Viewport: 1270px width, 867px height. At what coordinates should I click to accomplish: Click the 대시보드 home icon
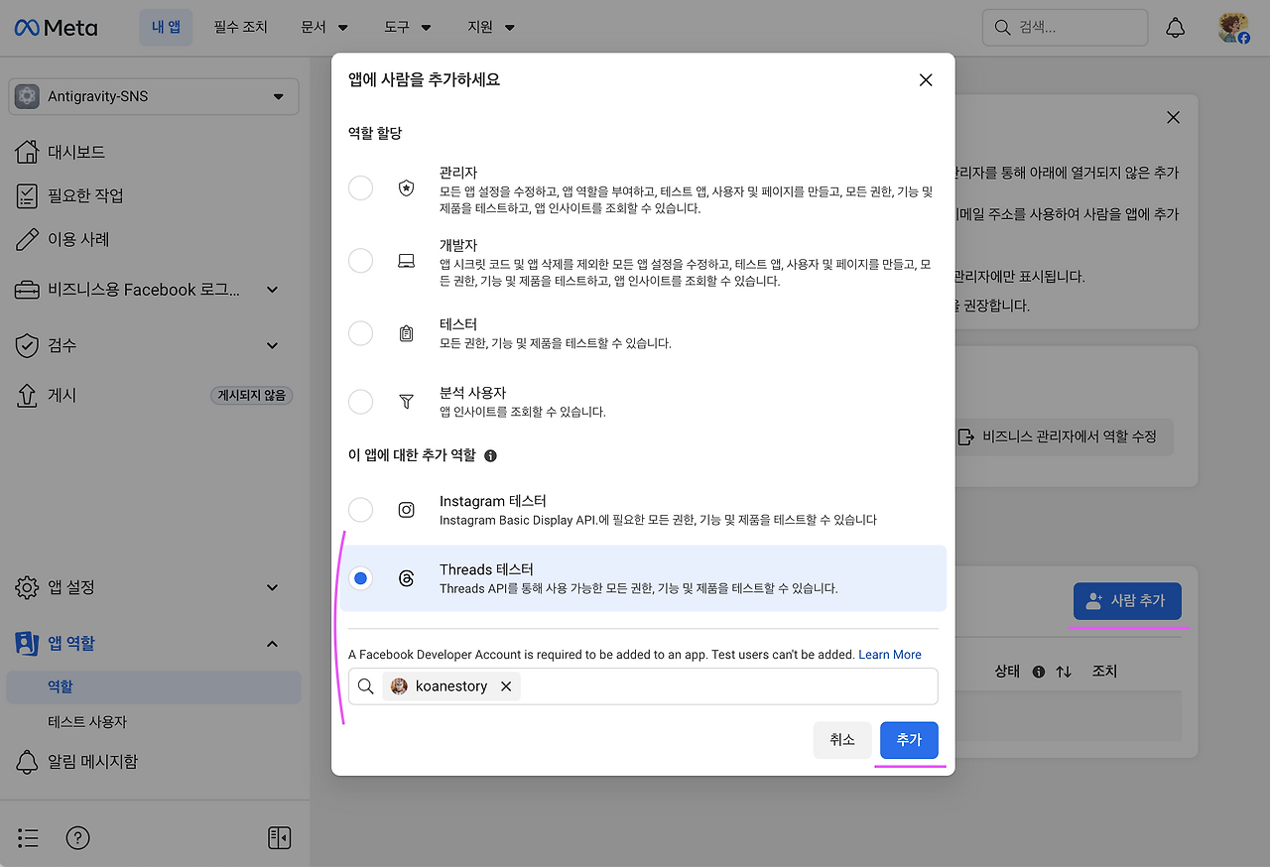pos(28,152)
